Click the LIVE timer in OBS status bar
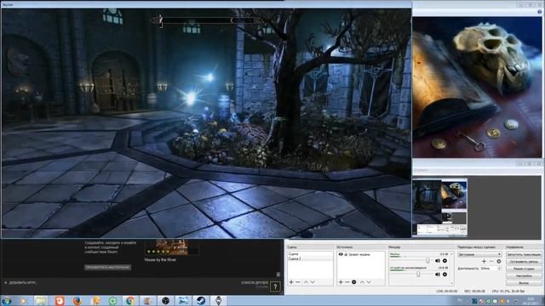Screen dimensions: 545x306 pos(446,291)
